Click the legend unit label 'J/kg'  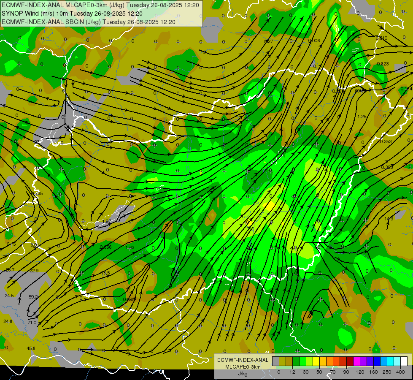pos(243,374)
